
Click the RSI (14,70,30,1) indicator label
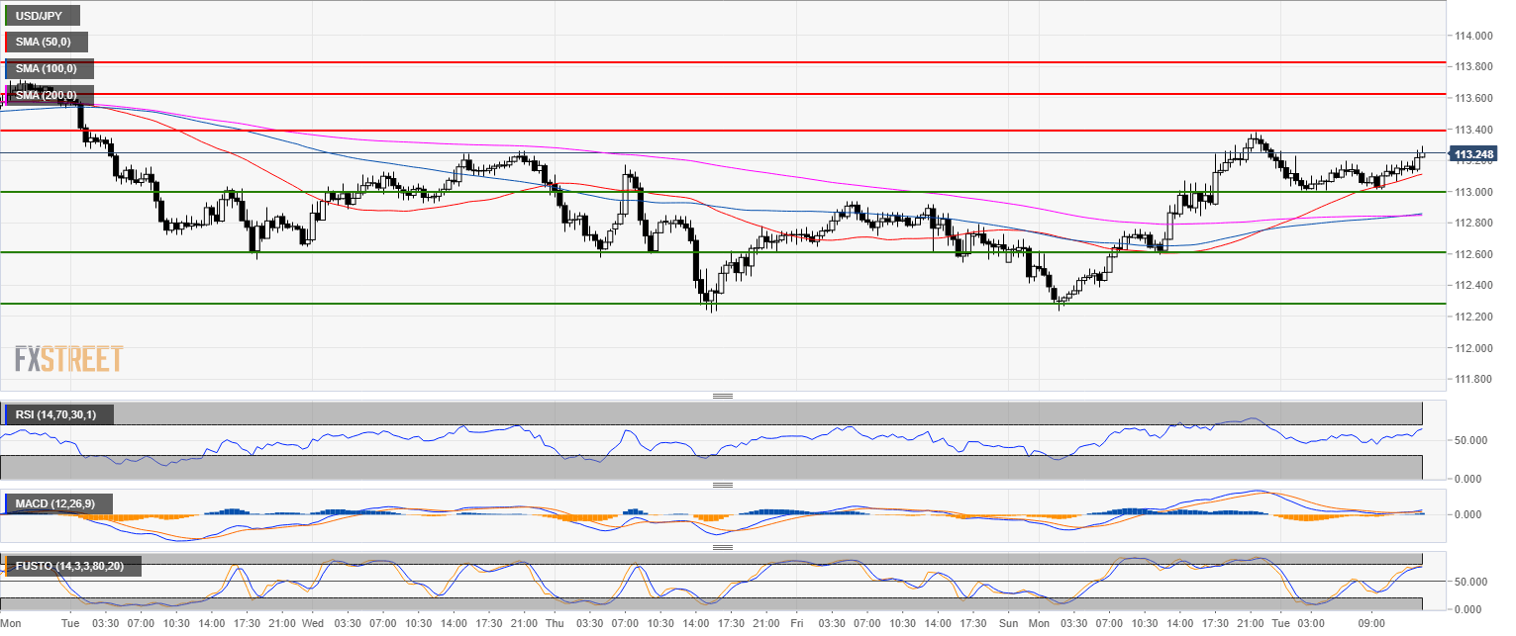[x=59, y=414]
